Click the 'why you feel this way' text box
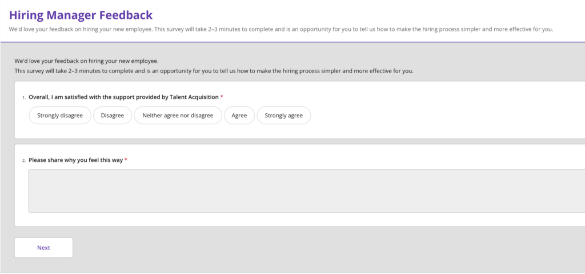 coord(306,190)
